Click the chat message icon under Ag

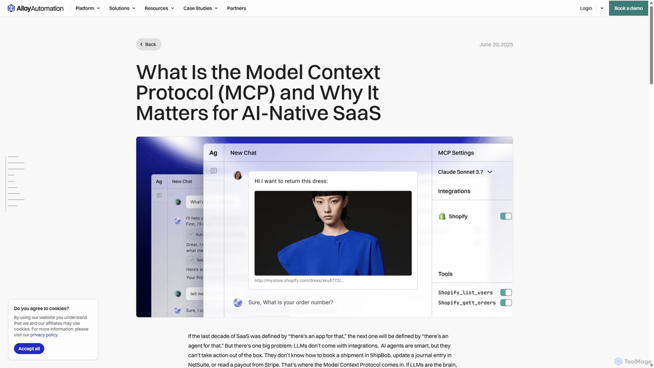click(214, 171)
